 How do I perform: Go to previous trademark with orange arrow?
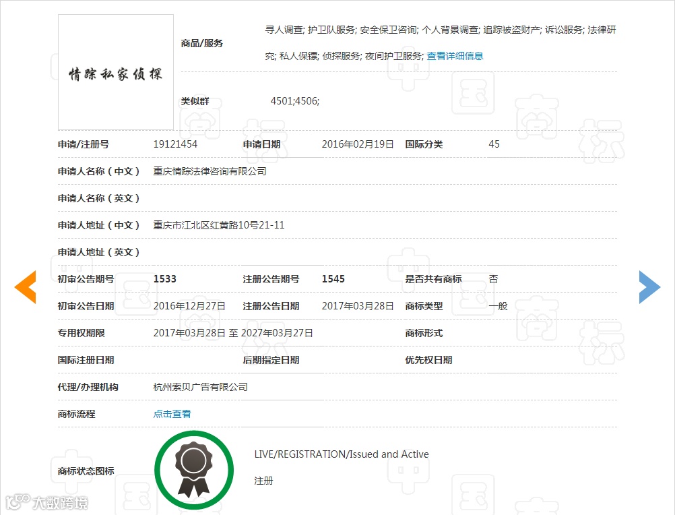(26, 287)
